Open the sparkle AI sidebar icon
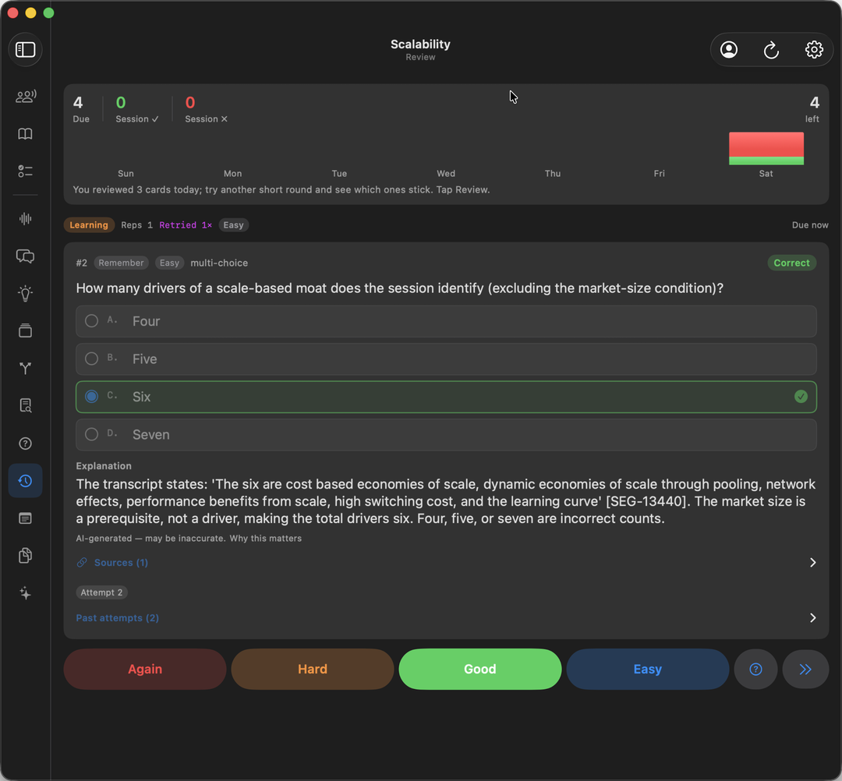Screen dimensions: 842x781 click(25, 593)
